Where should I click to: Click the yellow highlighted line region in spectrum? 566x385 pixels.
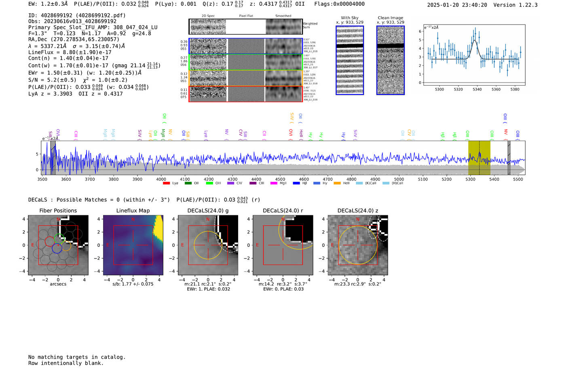[479, 158]
